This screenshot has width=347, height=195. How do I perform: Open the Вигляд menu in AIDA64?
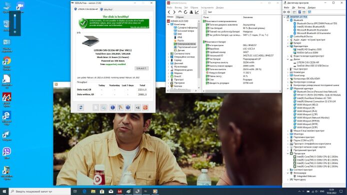tap(178, 7)
